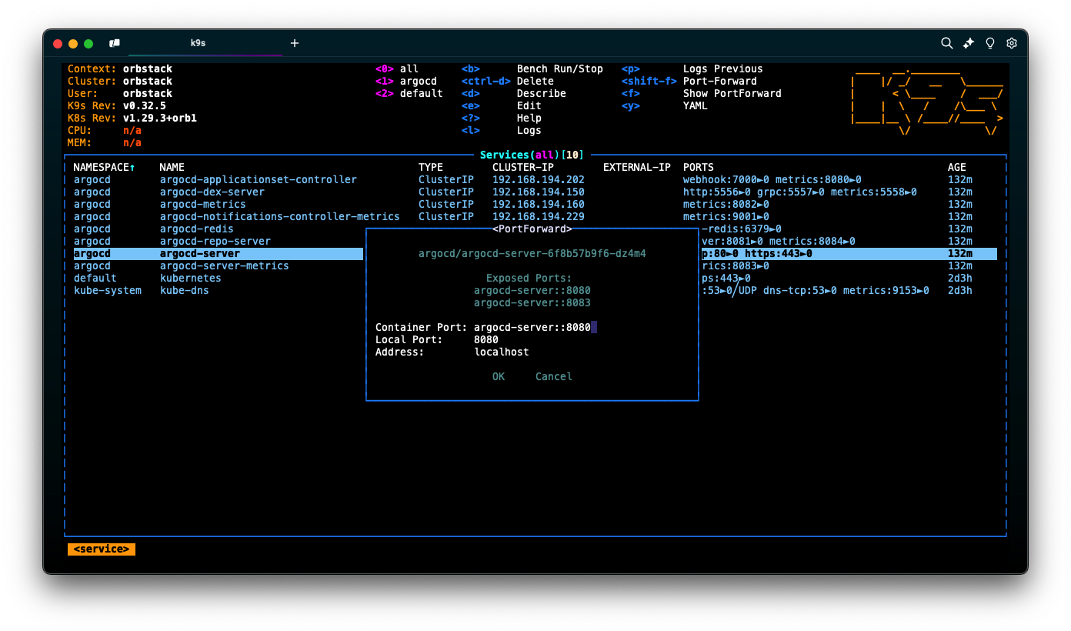
Task: Click cluster IP 192.168.194.150
Action: point(539,192)
